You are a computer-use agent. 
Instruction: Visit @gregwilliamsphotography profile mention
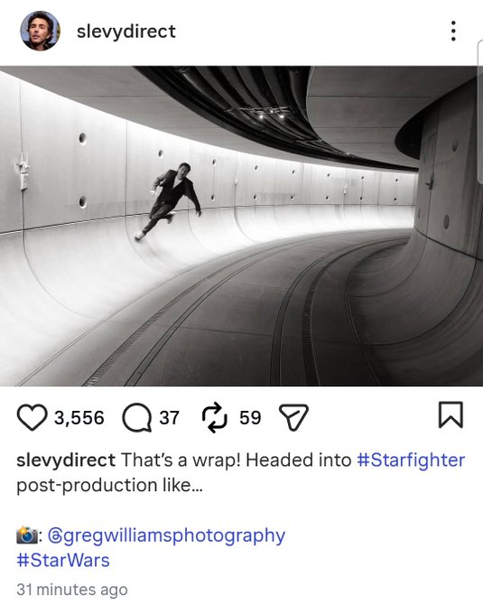point(166,535)
